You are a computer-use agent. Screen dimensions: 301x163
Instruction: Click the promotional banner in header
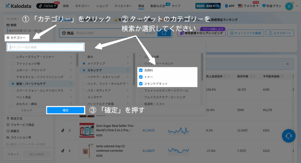208,6
